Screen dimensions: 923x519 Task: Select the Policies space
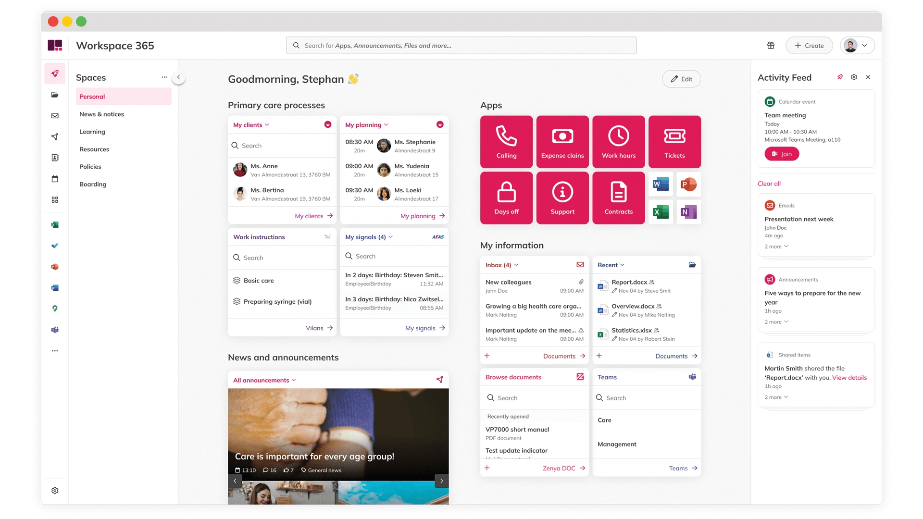click(124, 167)
